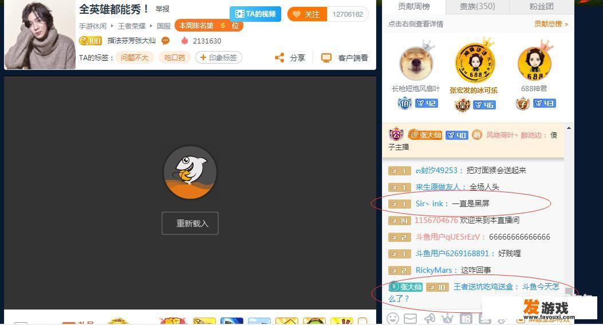Screen dimensions: 603x325
Task: Switch to 贡献周榜 tab
Action: [414, 6]
